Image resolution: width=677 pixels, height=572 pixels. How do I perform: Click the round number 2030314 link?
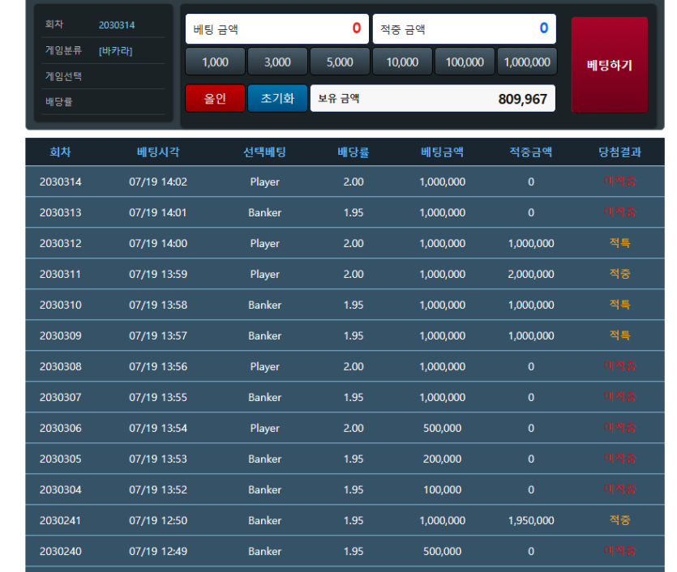pyautogui.click(x=117, y=25)
